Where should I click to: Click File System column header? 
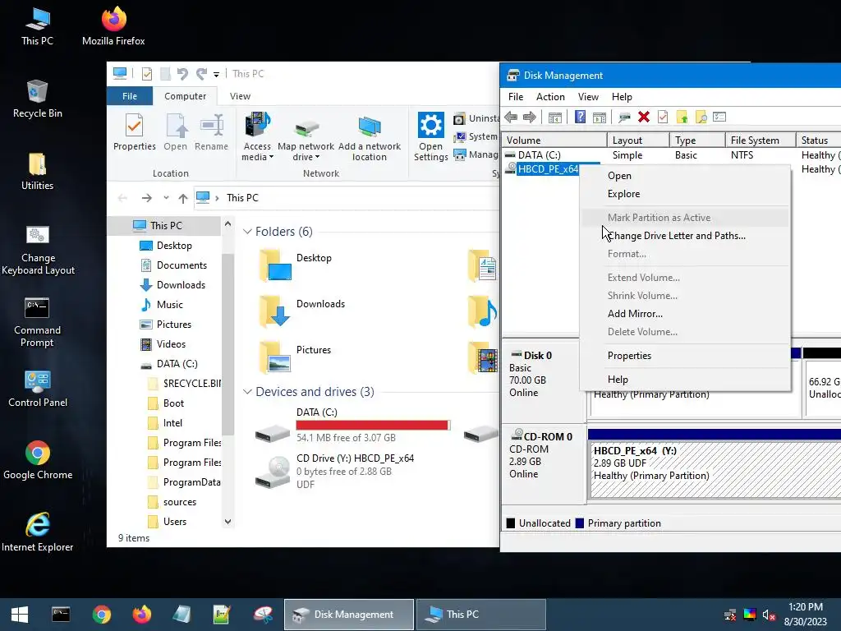pyautogui.click(x=760, y=140)
